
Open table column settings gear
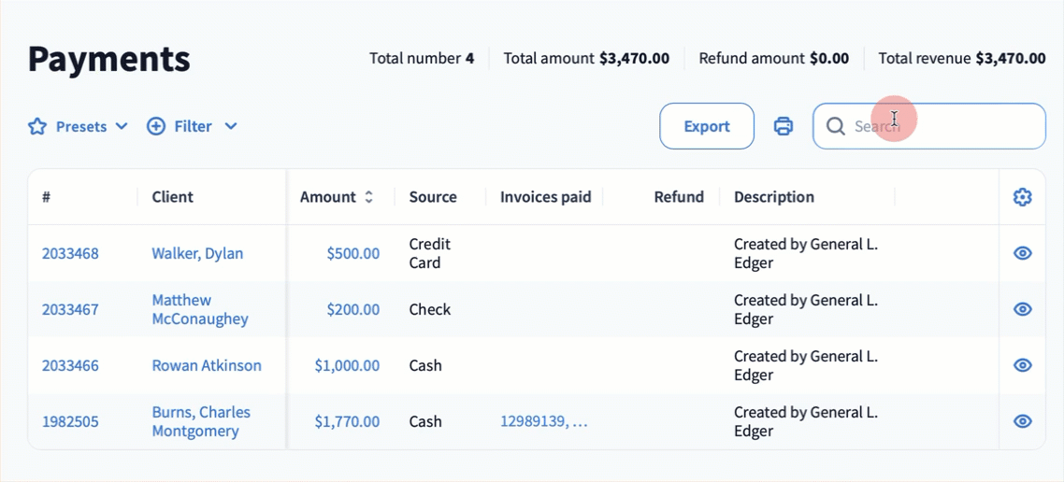[x=1022, y=197]
